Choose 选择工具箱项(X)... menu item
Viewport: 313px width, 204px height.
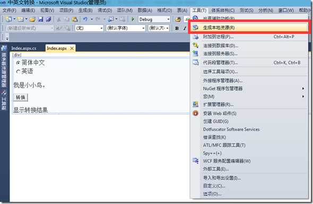click(x=249, y=72)
